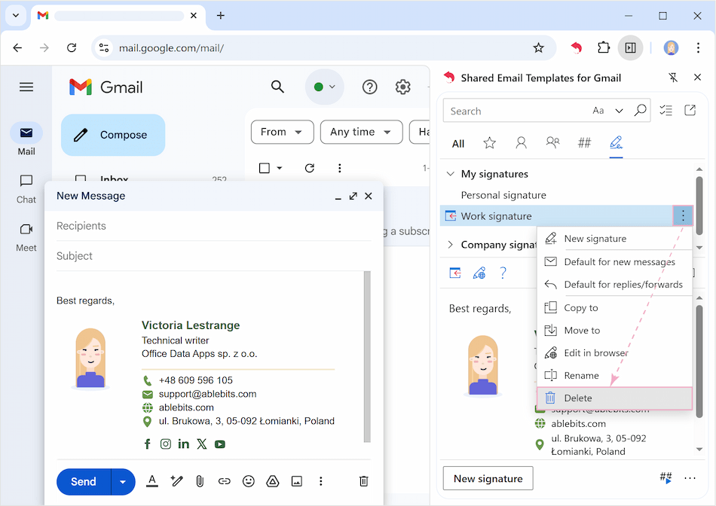Open send options arrow next to Send
This screenshot has width=716, height=506.
(x=123, y=482)
